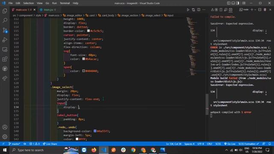Click Go Live in status bar
Screen dimensions: 274x154
coord(229,144)
